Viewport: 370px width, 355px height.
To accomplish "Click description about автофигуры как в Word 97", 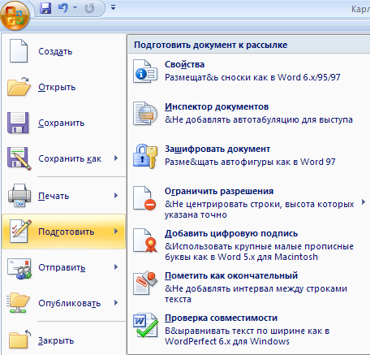I will coord(250,162).
